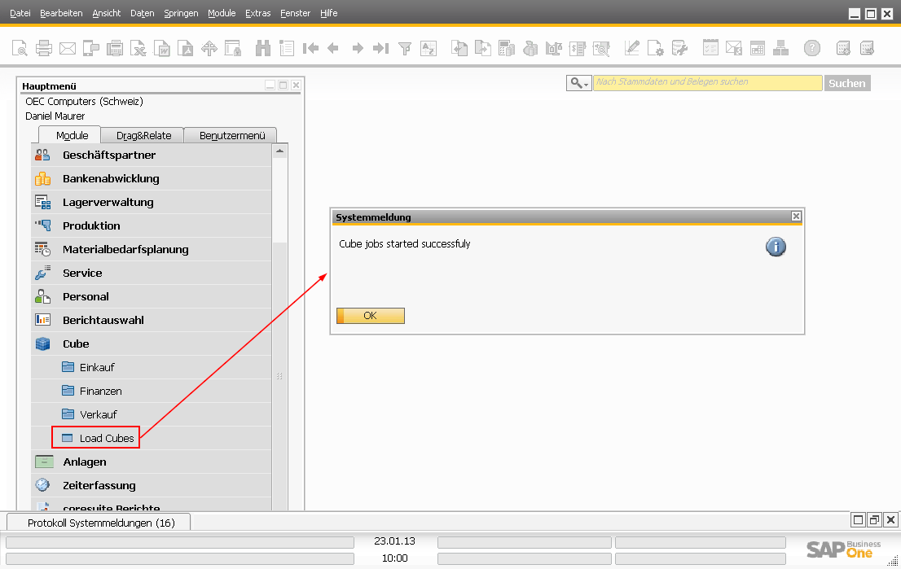Click the Query Manager database wrench icon

pos(679,48)
